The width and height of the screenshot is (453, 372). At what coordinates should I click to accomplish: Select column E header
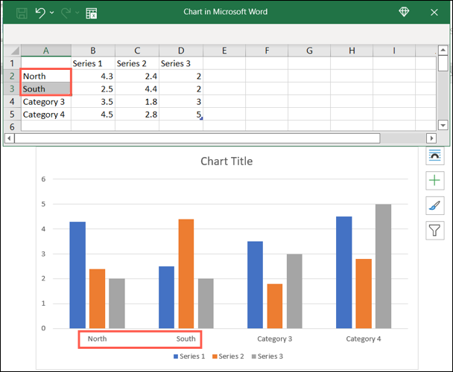coord(224,51)
